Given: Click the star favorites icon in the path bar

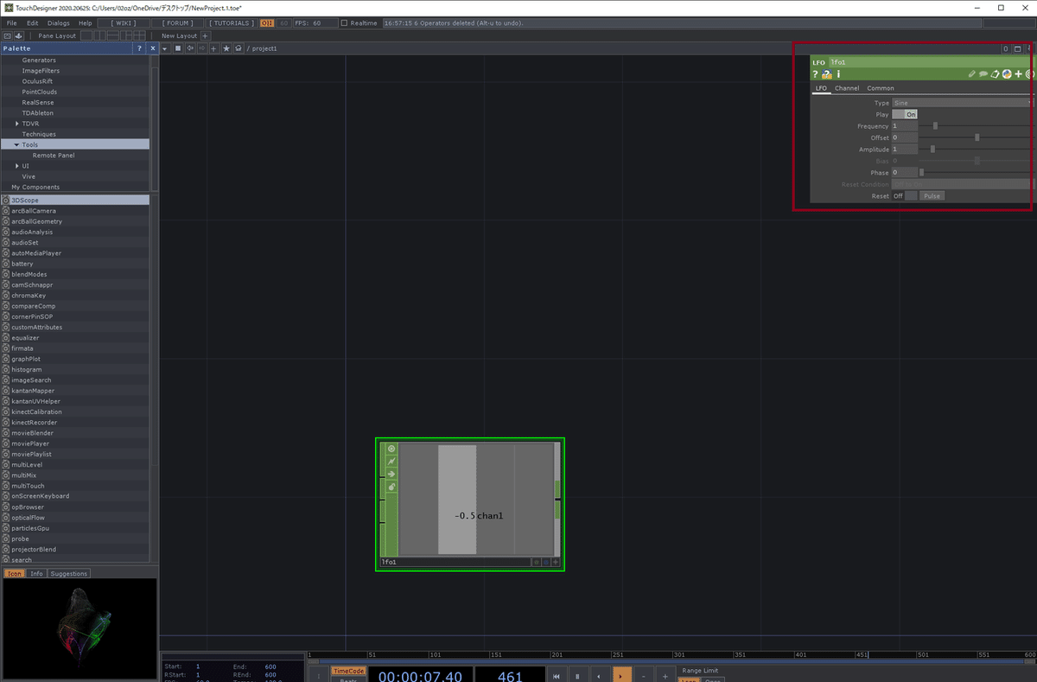Looking at the screenshot, I should [225, 48].
